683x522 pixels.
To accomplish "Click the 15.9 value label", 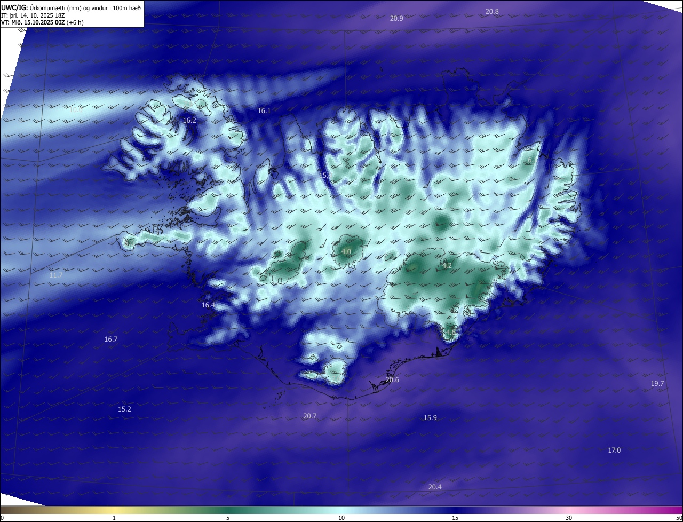I will coord(430,418).
